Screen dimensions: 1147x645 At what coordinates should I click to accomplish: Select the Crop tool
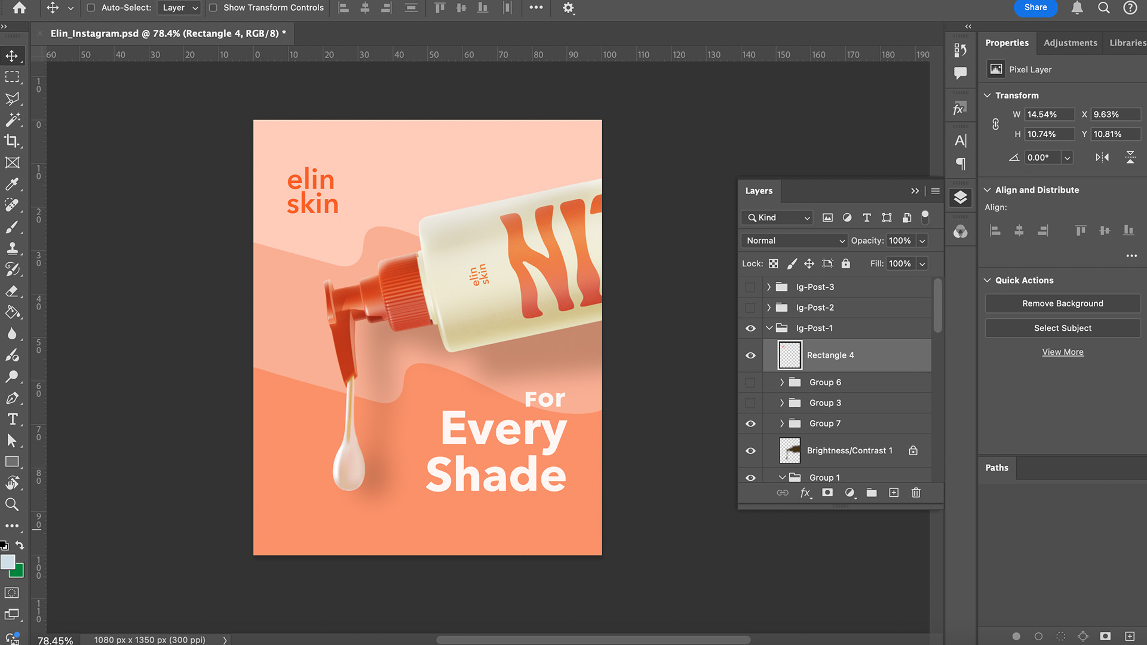[12, 141]
